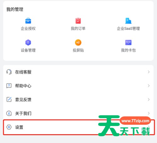Open the 企业SaaS管理 building icon
This screenshot has height=143, width=157.
128,21
